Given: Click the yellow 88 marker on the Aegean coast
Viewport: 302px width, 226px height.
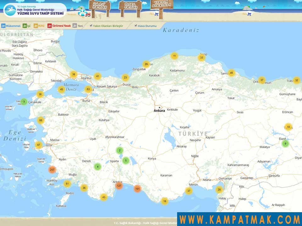Looking at the screenshot, I should (40, 120).
